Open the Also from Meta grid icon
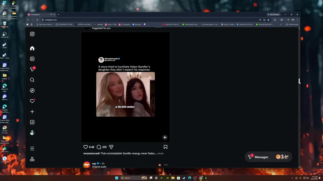The image size is (323, 181). click(x=32, y=159)
